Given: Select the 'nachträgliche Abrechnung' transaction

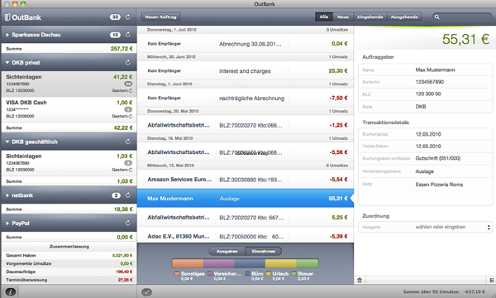Looking at the screenshot, I should pos(246,99).
